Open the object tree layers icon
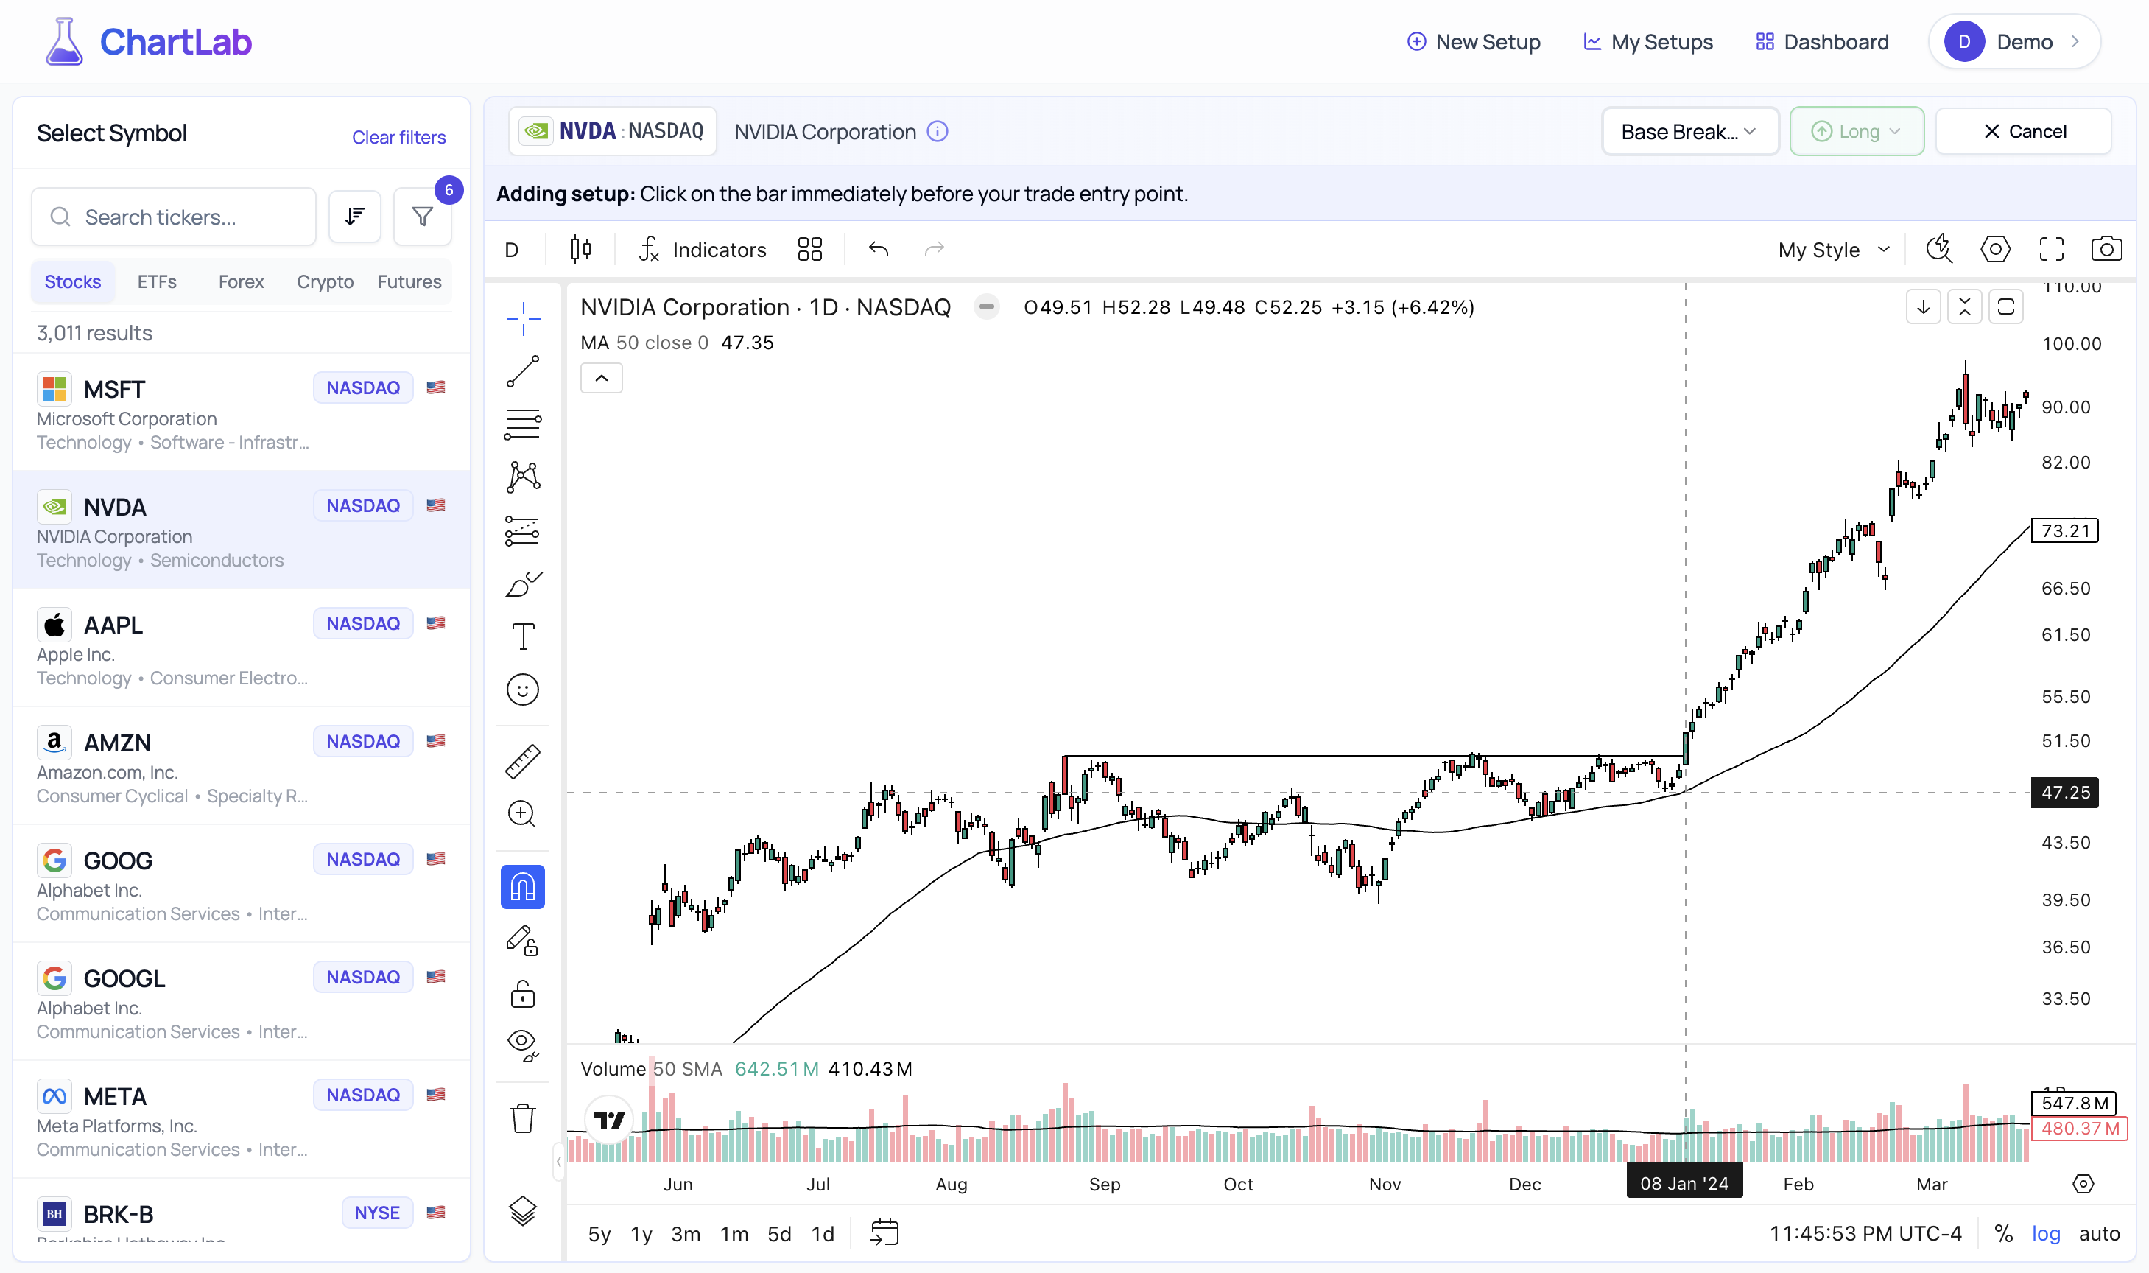Viewport: 2149px width, 1273px height. (522, 1211)
